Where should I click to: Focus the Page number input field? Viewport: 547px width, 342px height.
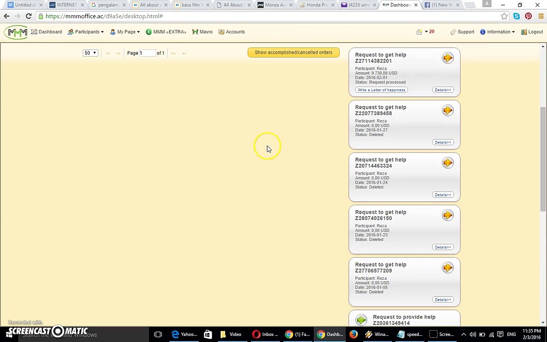click(x=147, y=53)
